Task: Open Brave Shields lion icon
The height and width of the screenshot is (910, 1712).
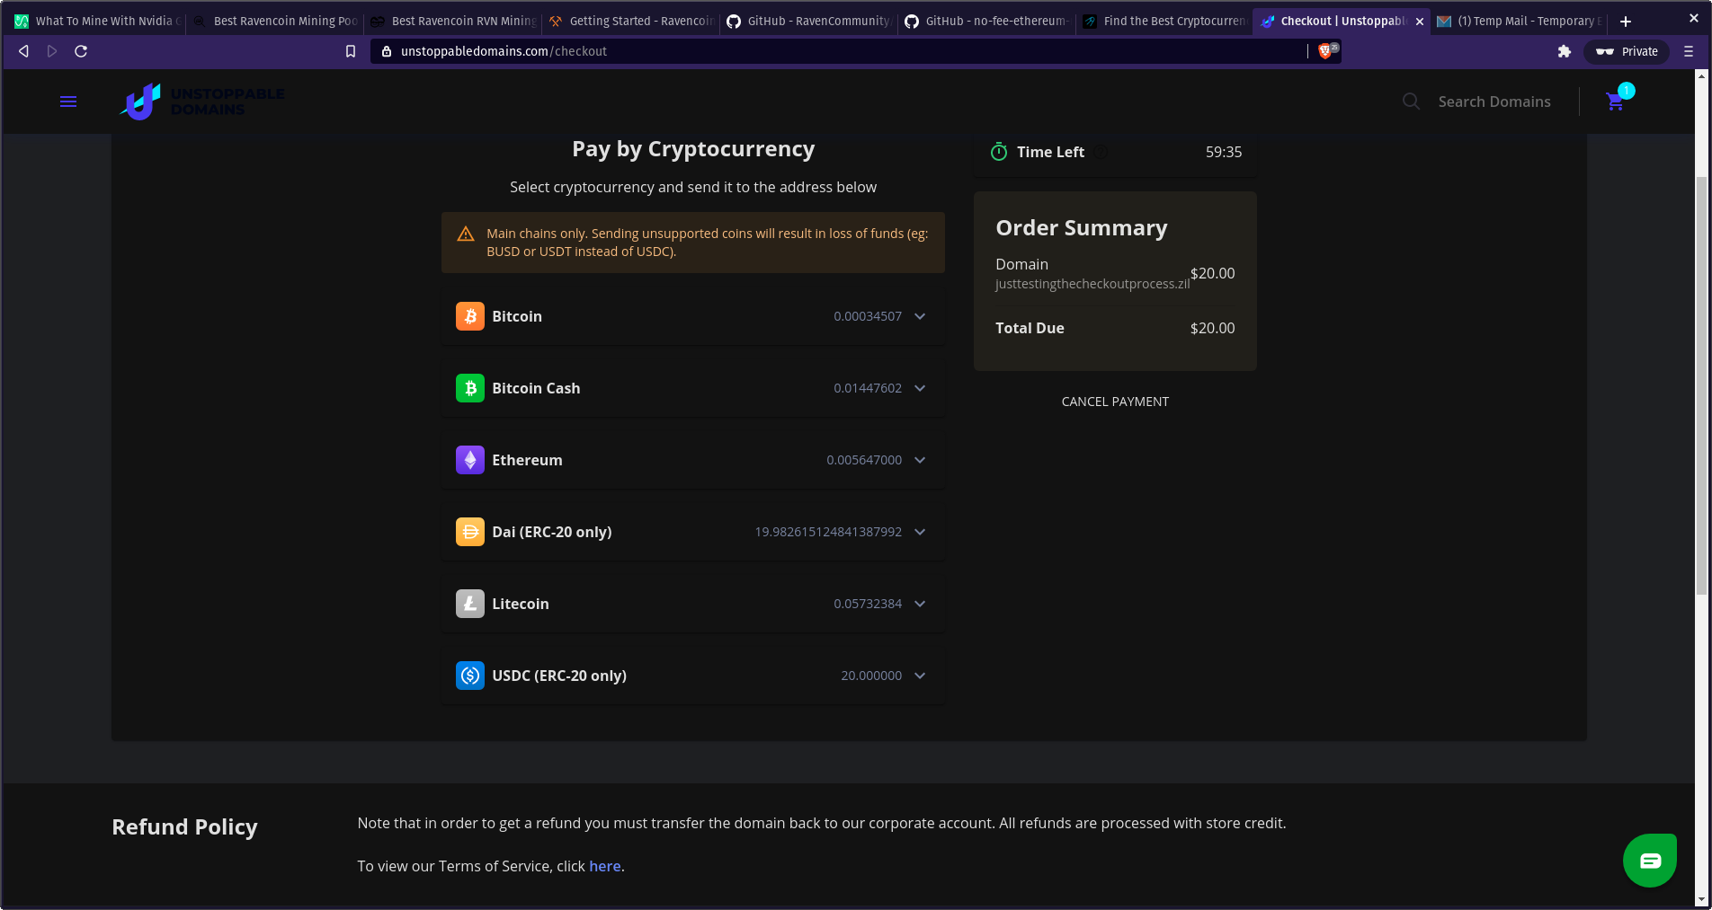Action: 1325,51
